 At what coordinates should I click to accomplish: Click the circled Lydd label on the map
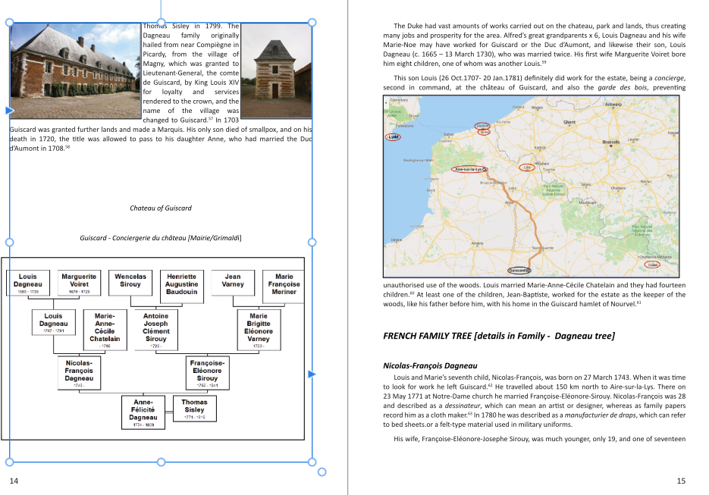(393, 136)
